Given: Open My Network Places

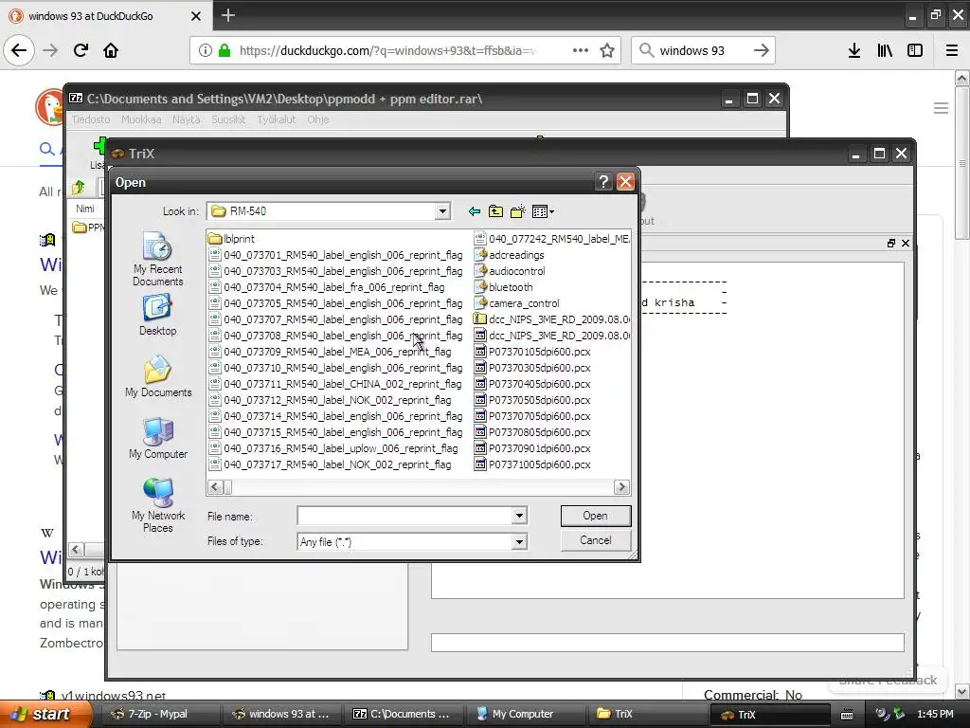Looking at the screenshot, I should [158, 505].
